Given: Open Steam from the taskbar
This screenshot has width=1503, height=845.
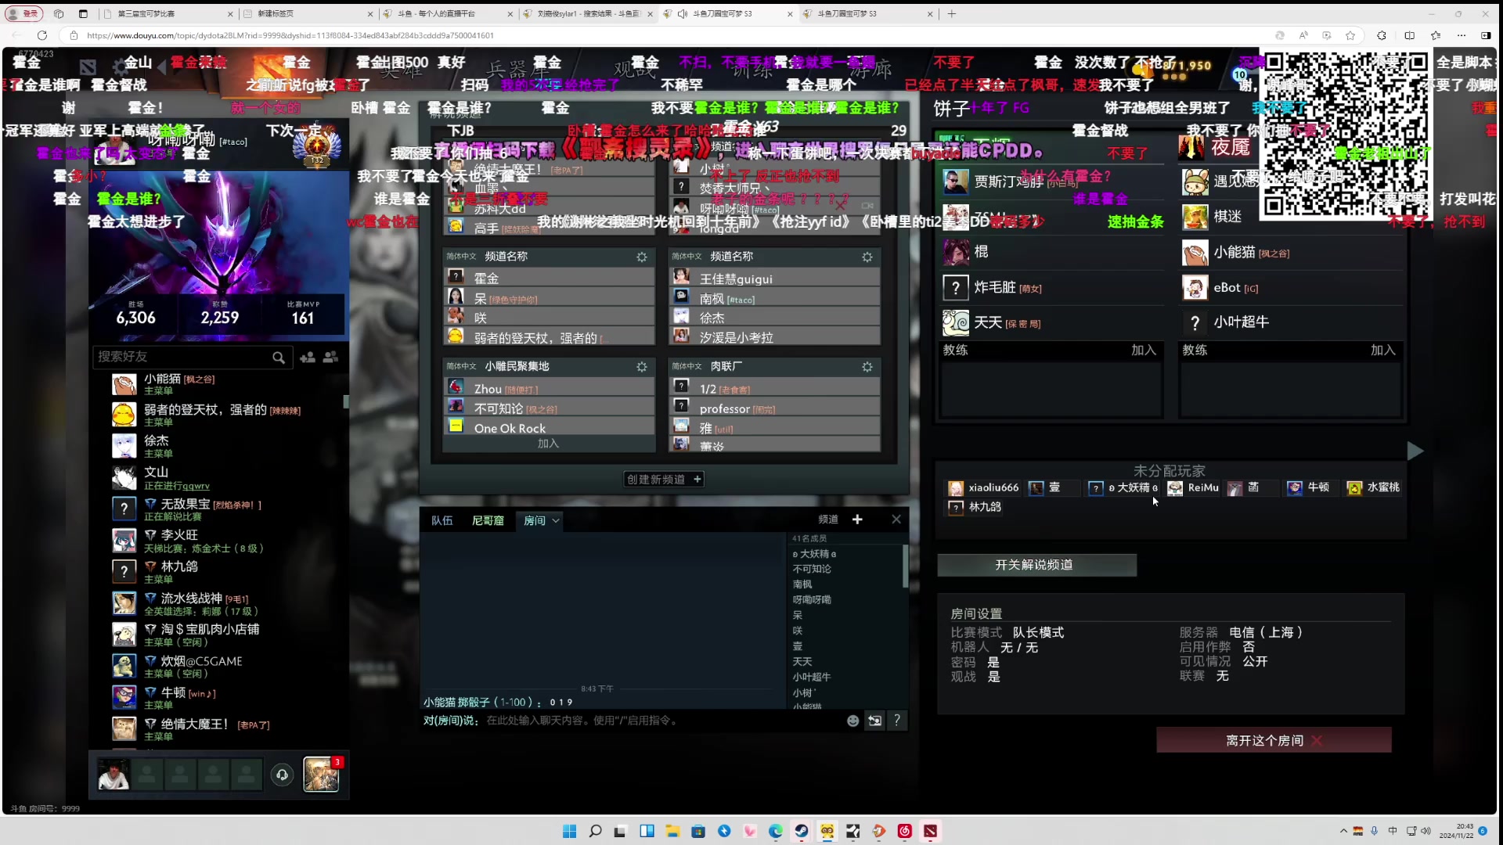Looking at the screenshot, I should (x=802, y=831).
